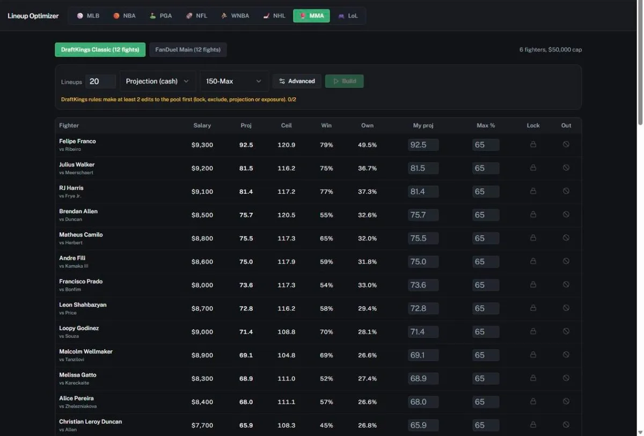Sort table by Proj column

coord(246,125)
